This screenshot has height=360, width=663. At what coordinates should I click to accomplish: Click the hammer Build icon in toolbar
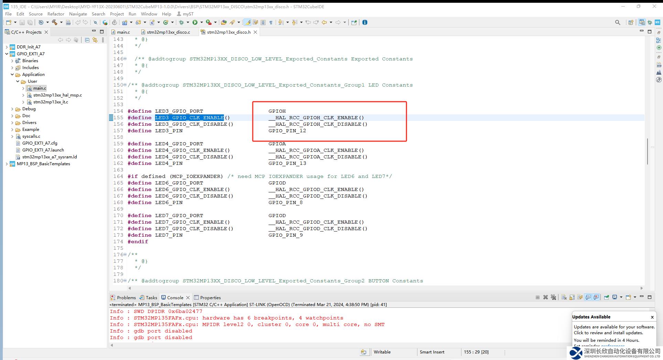[x=54, y=22]
